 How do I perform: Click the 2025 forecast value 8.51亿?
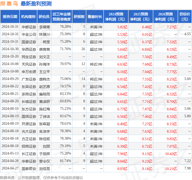pyautogui.click(x=147, y=139)
